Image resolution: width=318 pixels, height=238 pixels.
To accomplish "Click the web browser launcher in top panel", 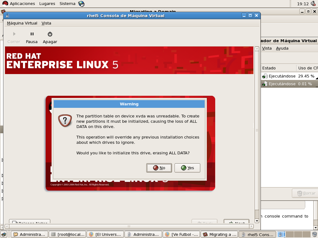I will tap(81, 4).
